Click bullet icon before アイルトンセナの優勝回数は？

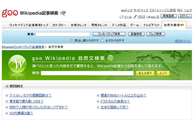coord(7,96)
